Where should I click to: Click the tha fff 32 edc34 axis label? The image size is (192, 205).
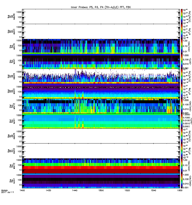(x=11, y=17)
